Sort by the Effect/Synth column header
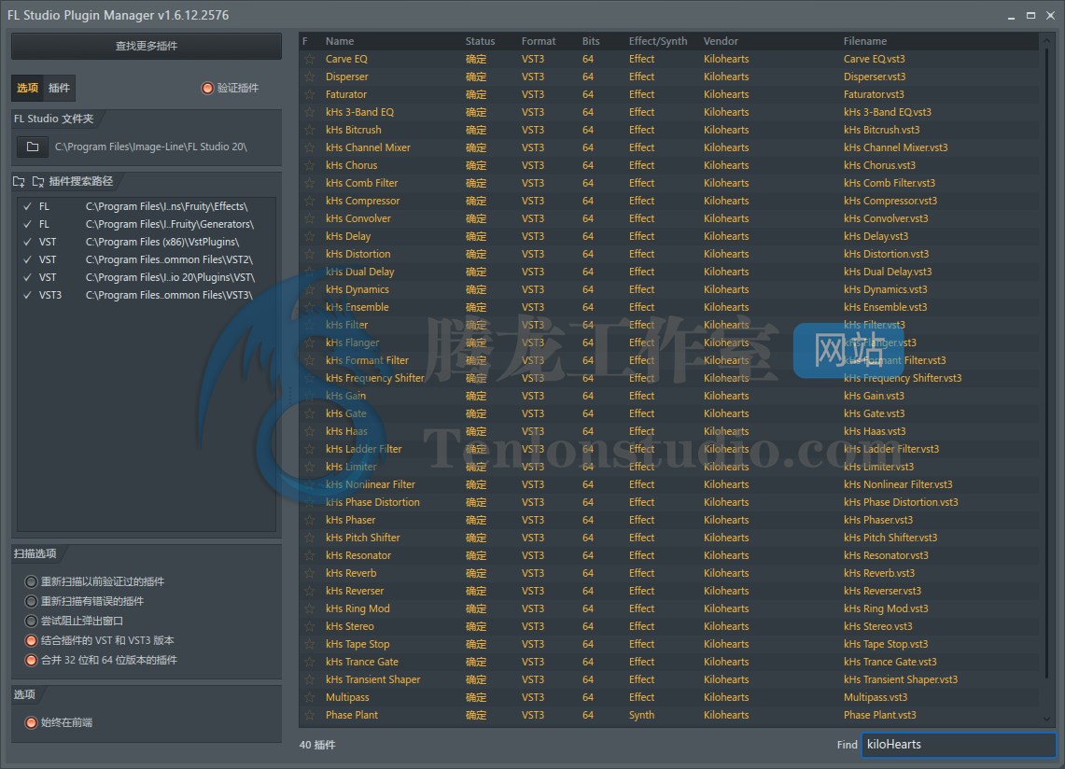Viewport: 1065px width, 769px height. pyautogui.click(x=658, y=41)
